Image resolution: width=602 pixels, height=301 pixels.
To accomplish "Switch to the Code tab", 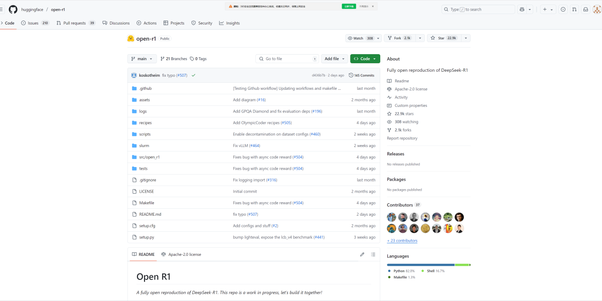I will 7,23.
